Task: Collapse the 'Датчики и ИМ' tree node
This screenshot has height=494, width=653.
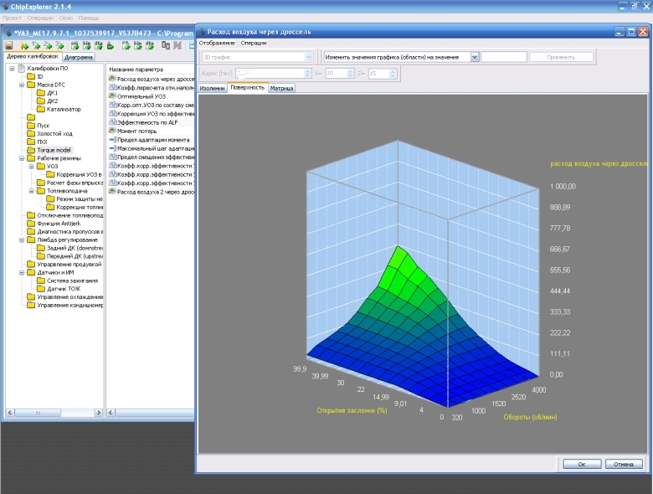Action: pyautogui.click(x=22, y=272)
